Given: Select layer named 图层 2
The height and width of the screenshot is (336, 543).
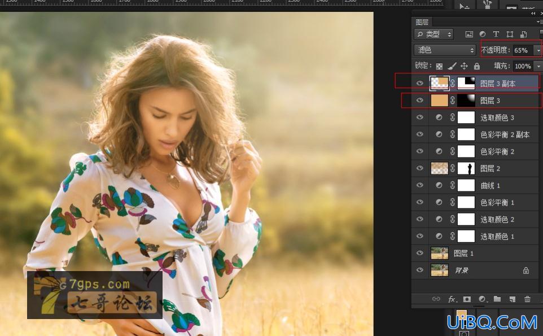Looking at the screenshot, I should (491, 168).
